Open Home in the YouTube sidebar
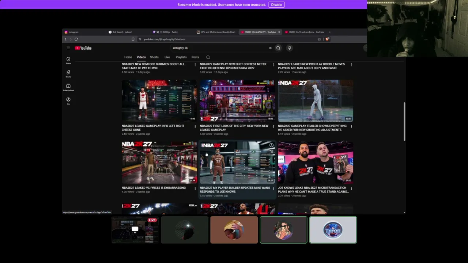The image size is (468, 263). (68, 60)
